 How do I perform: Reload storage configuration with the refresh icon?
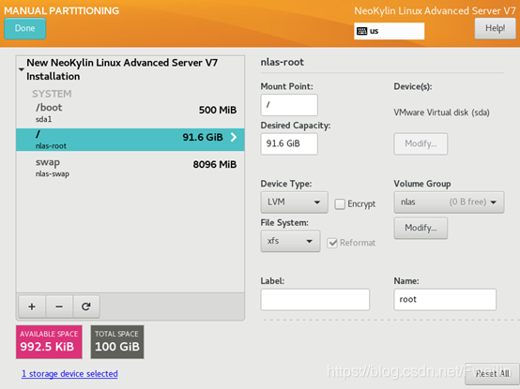[86, 307]
